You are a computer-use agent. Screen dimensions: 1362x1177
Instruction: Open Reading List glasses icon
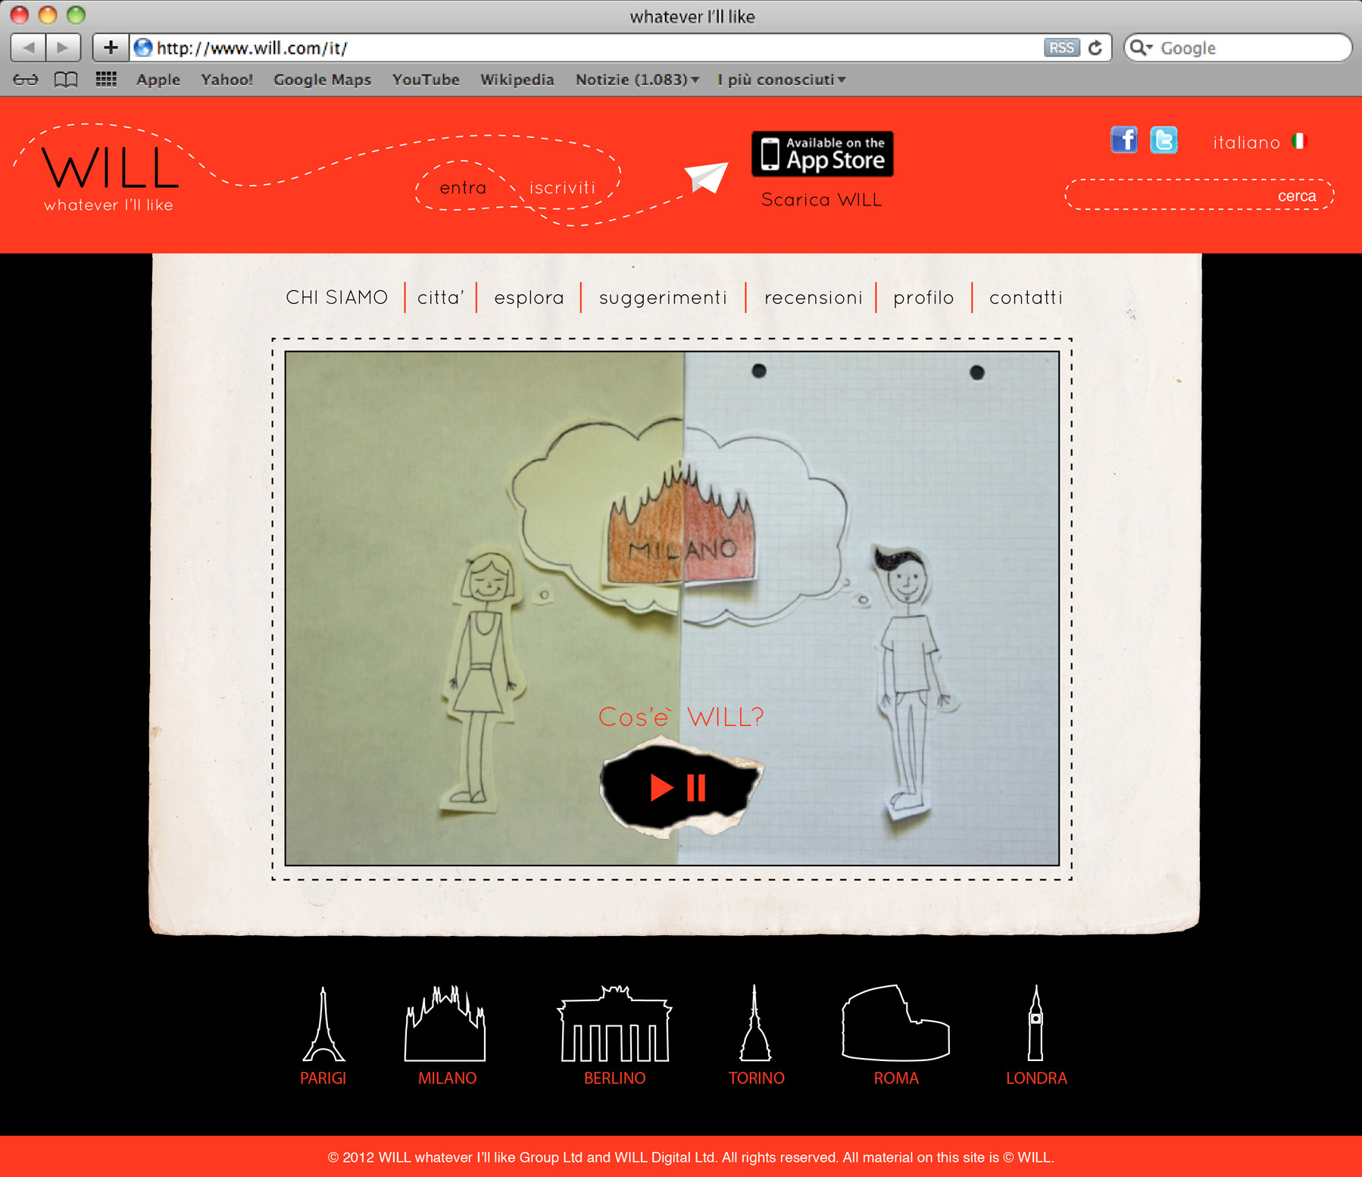click(26, 80)
